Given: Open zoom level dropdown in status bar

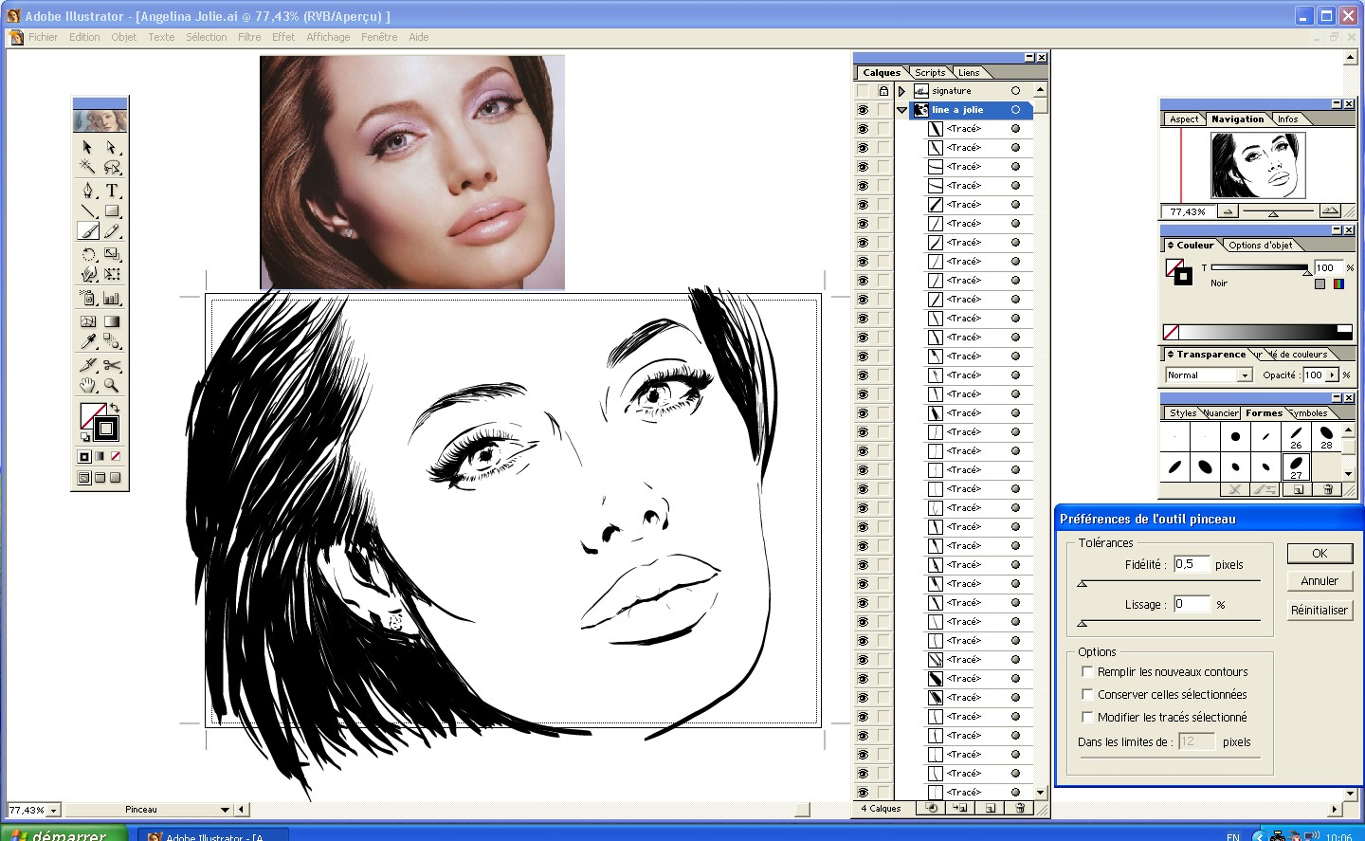Looking at the screenshot, I should 53,811.
